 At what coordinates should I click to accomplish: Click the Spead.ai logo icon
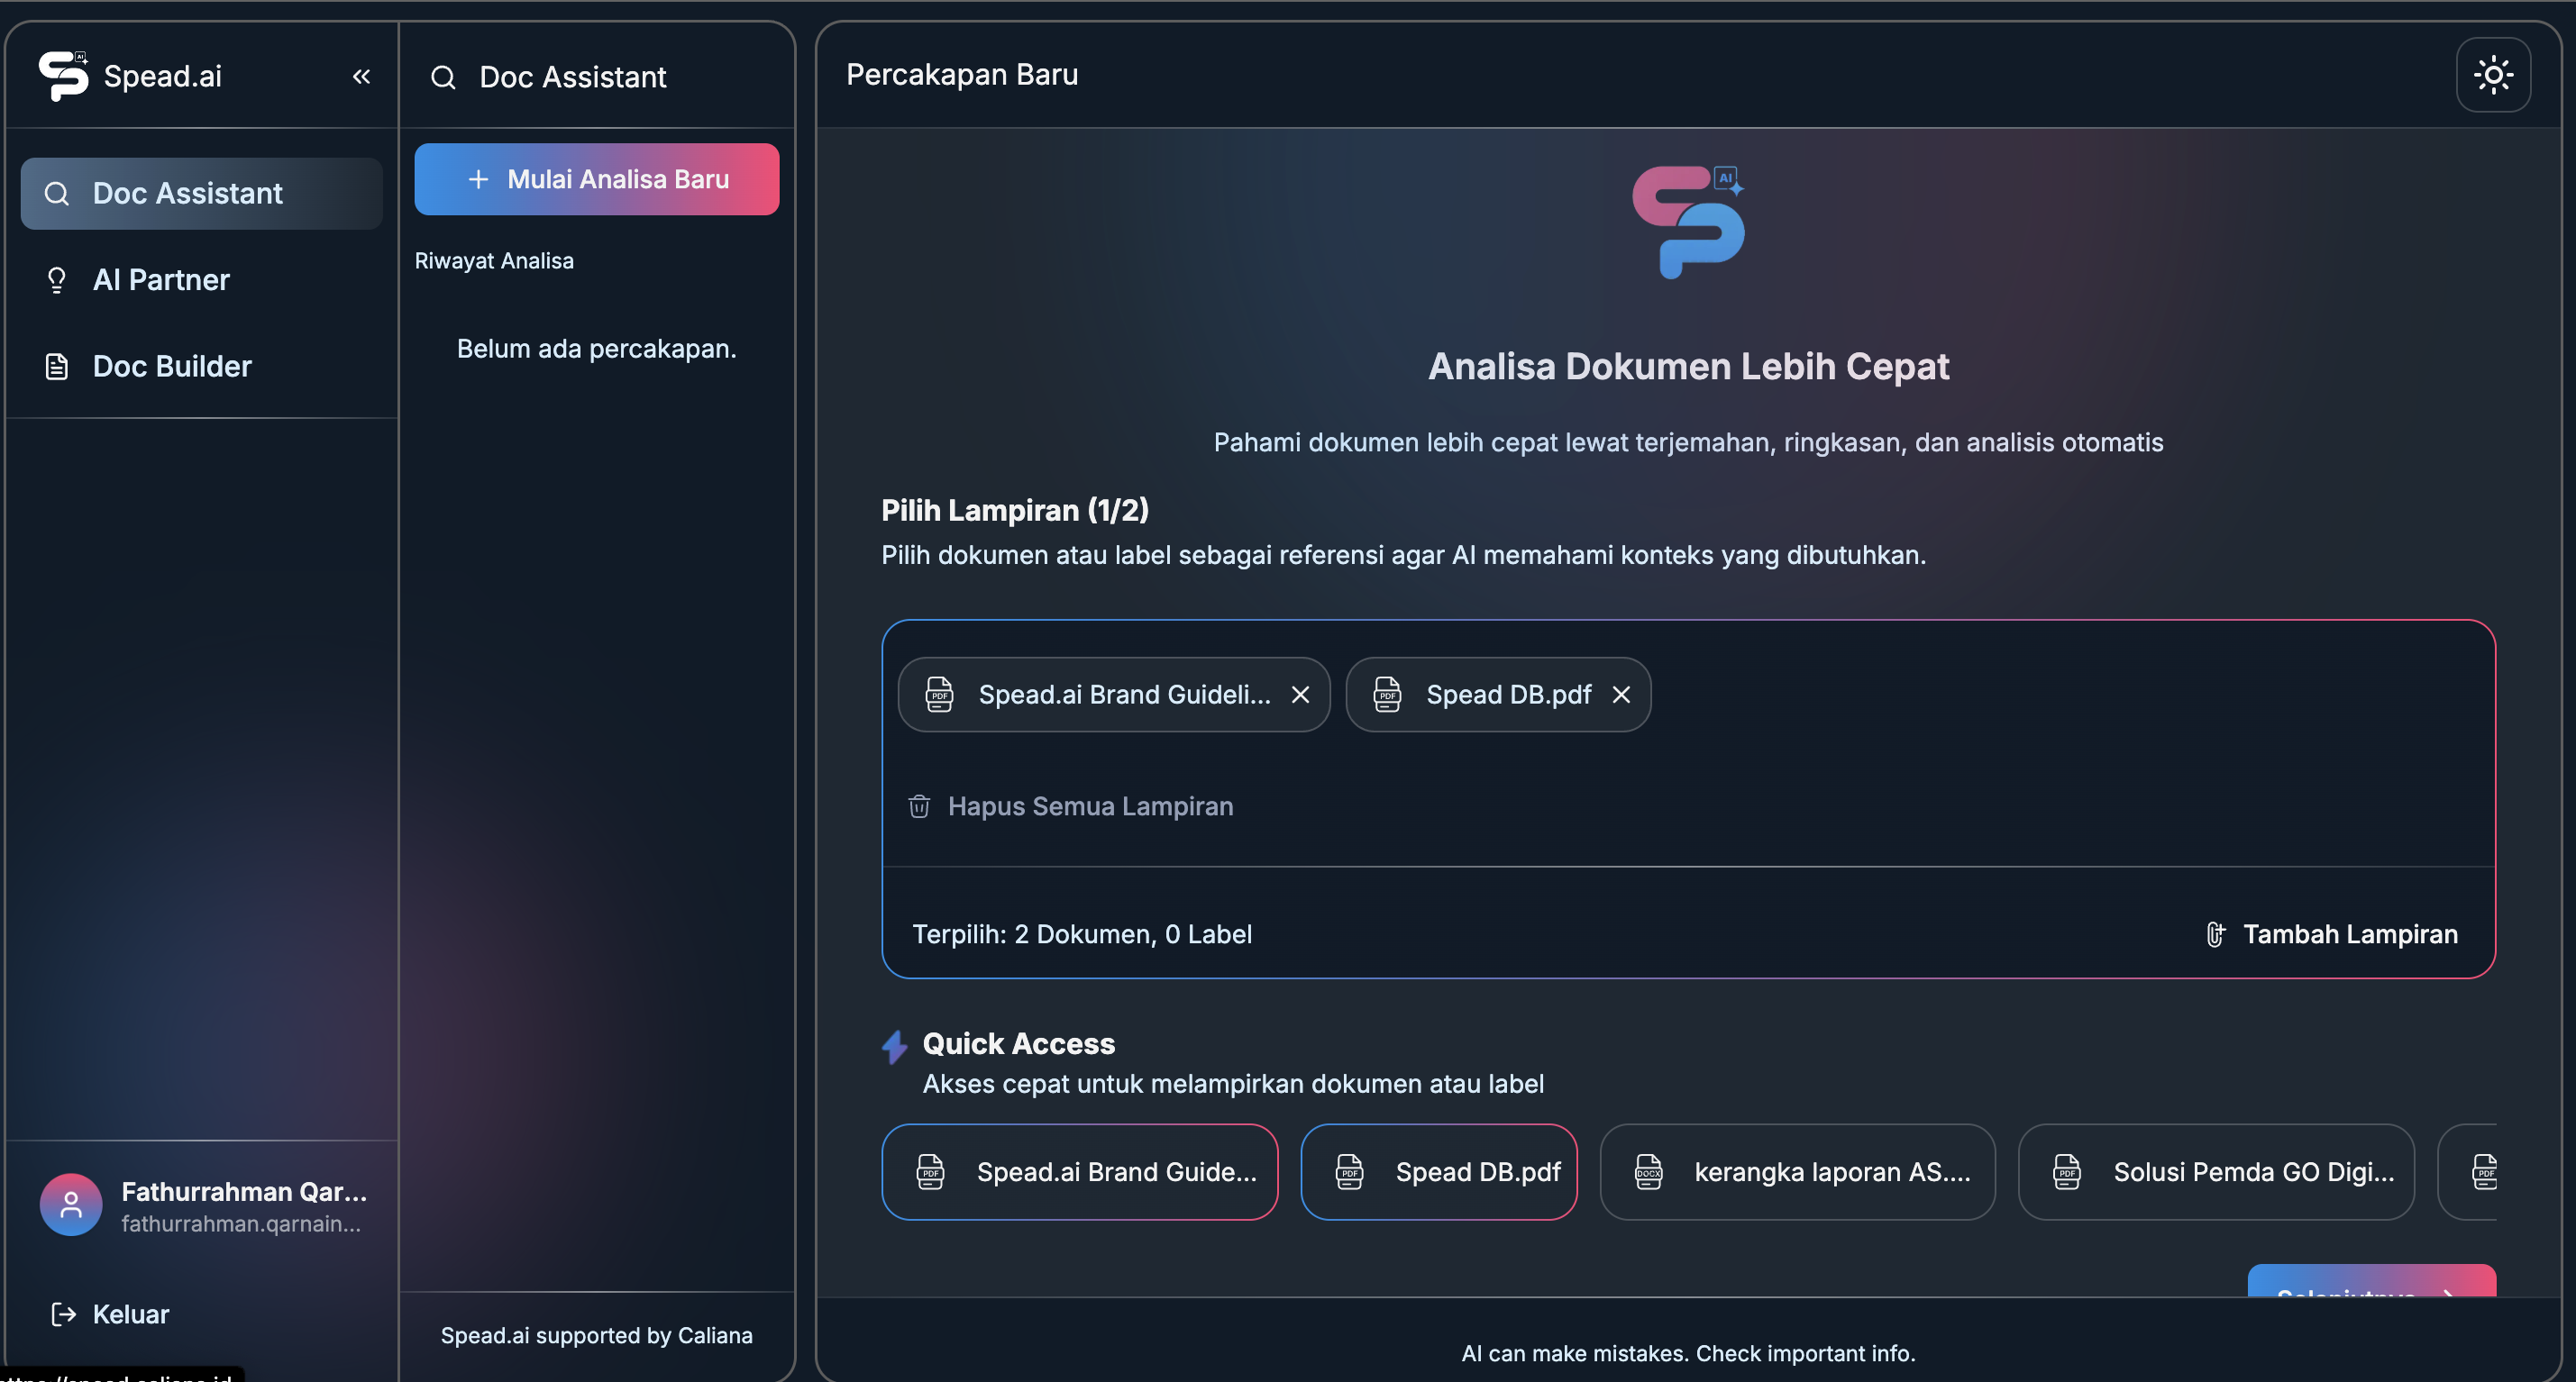click(x=64, y=75)
